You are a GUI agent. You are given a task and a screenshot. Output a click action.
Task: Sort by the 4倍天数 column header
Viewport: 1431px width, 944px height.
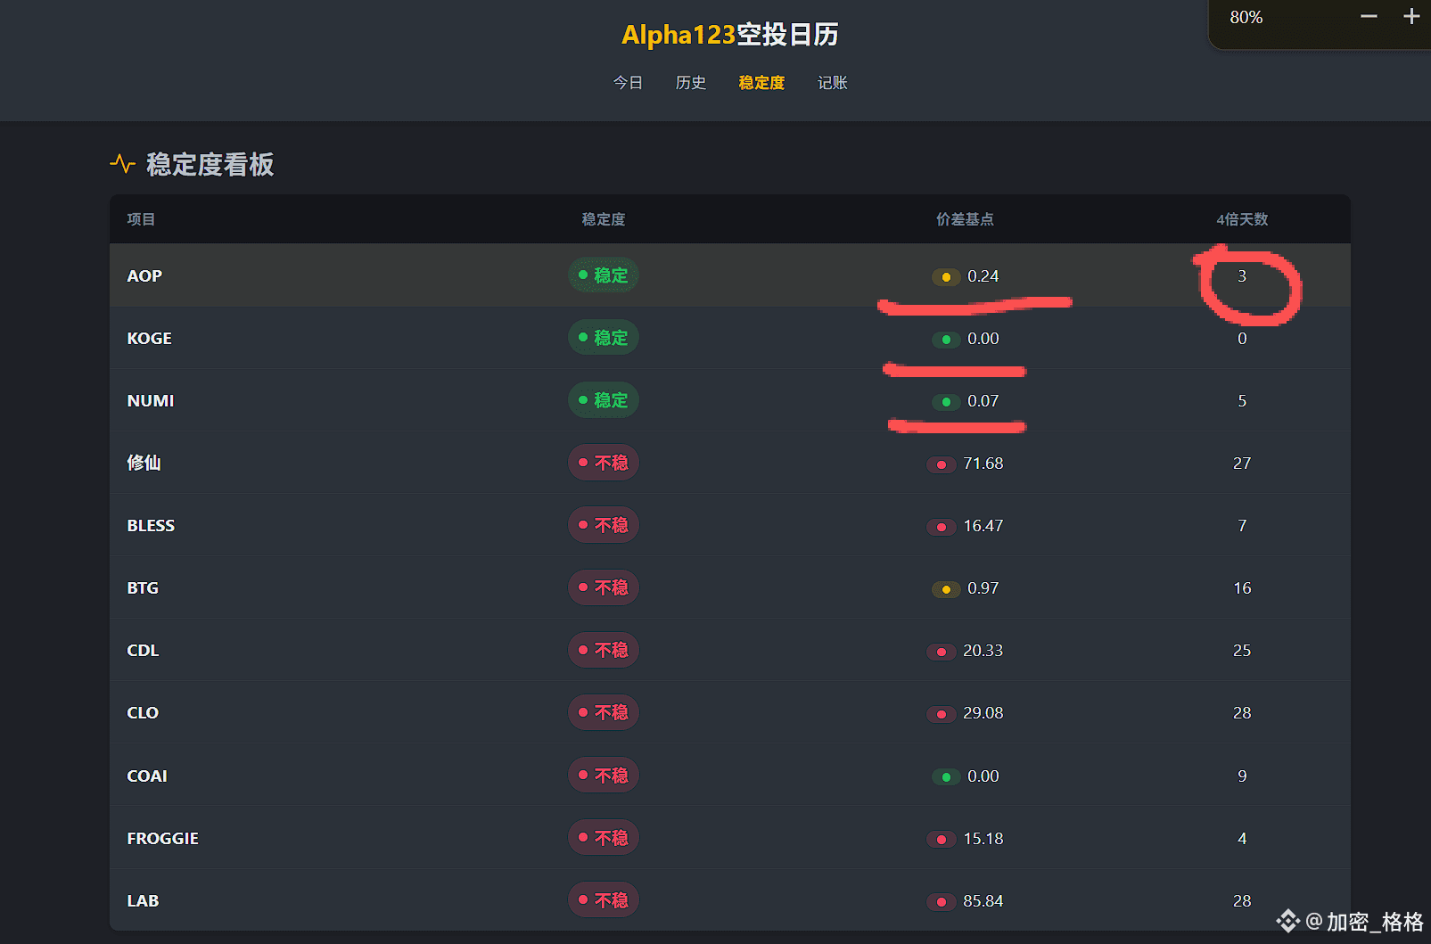pos(1242,219)
